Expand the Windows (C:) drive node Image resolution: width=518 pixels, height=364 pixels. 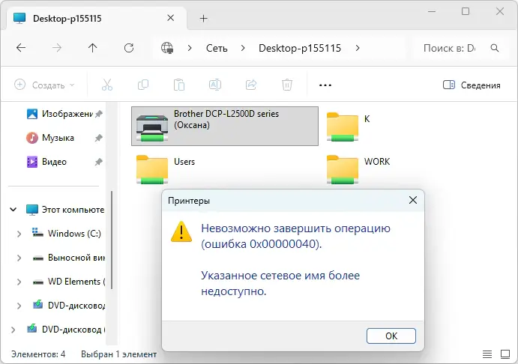19,234
